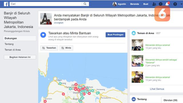This screenshot has height=103, width=183.
Task: Open Agustin's profile avatar
Action: click(x=115, y=4)
